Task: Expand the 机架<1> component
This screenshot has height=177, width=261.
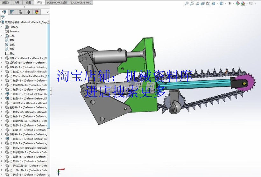Action: tap(2, 58)
